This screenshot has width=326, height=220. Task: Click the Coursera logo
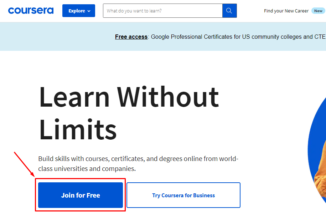[x=31, y=11]
